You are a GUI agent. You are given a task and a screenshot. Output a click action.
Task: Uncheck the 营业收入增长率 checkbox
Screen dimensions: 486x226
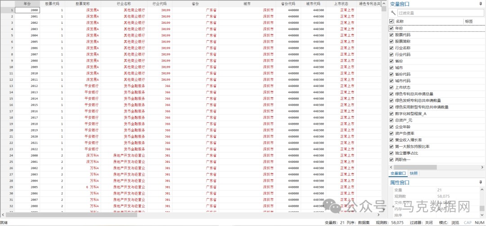[391, 140]
